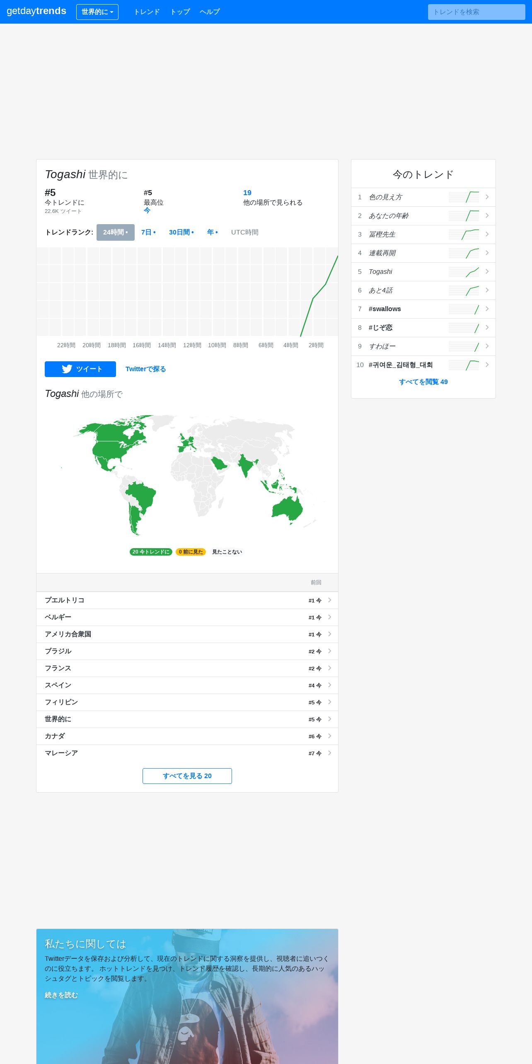
Task: Click the 19 other places link
Action: point(247,193)
